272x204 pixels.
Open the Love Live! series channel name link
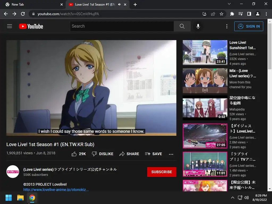point(70,169)
